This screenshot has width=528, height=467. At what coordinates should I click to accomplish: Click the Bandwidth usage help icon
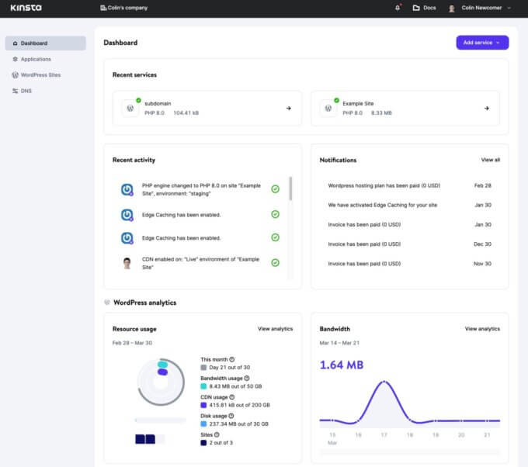(x=247, y=378)
